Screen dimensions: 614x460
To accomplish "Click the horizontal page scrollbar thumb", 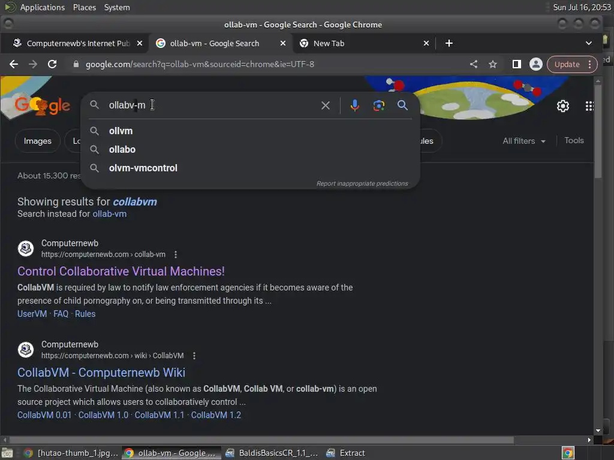I will pos(260,440).
